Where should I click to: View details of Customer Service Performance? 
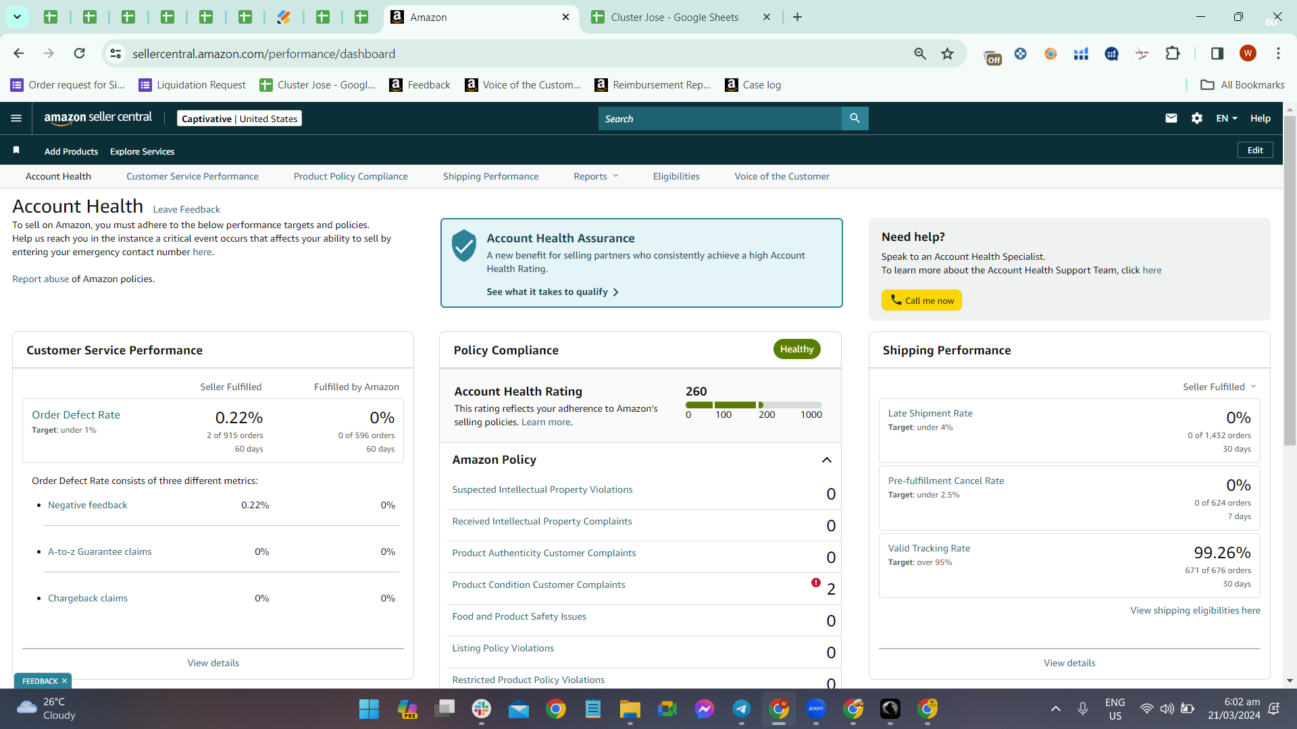pyautogui.click(x=213, y=663)
